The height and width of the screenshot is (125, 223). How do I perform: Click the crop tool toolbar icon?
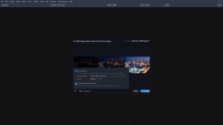point(167,5)
